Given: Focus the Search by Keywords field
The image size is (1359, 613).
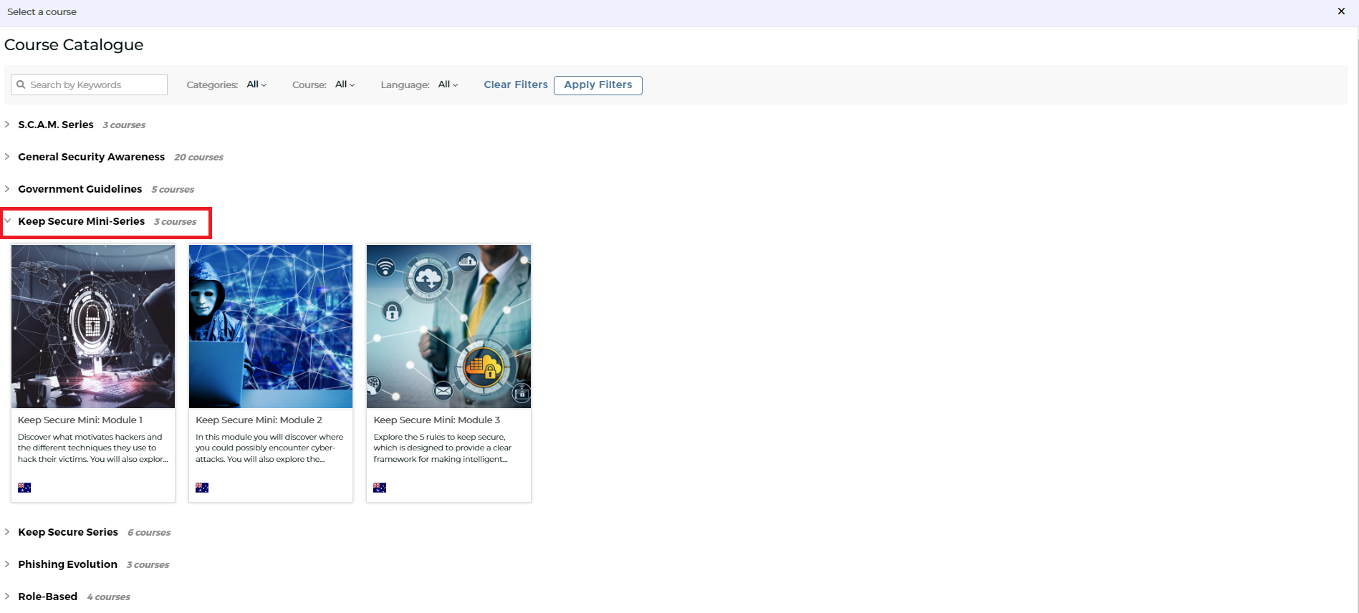Looking at the screenshot, I should pos(89,85).
